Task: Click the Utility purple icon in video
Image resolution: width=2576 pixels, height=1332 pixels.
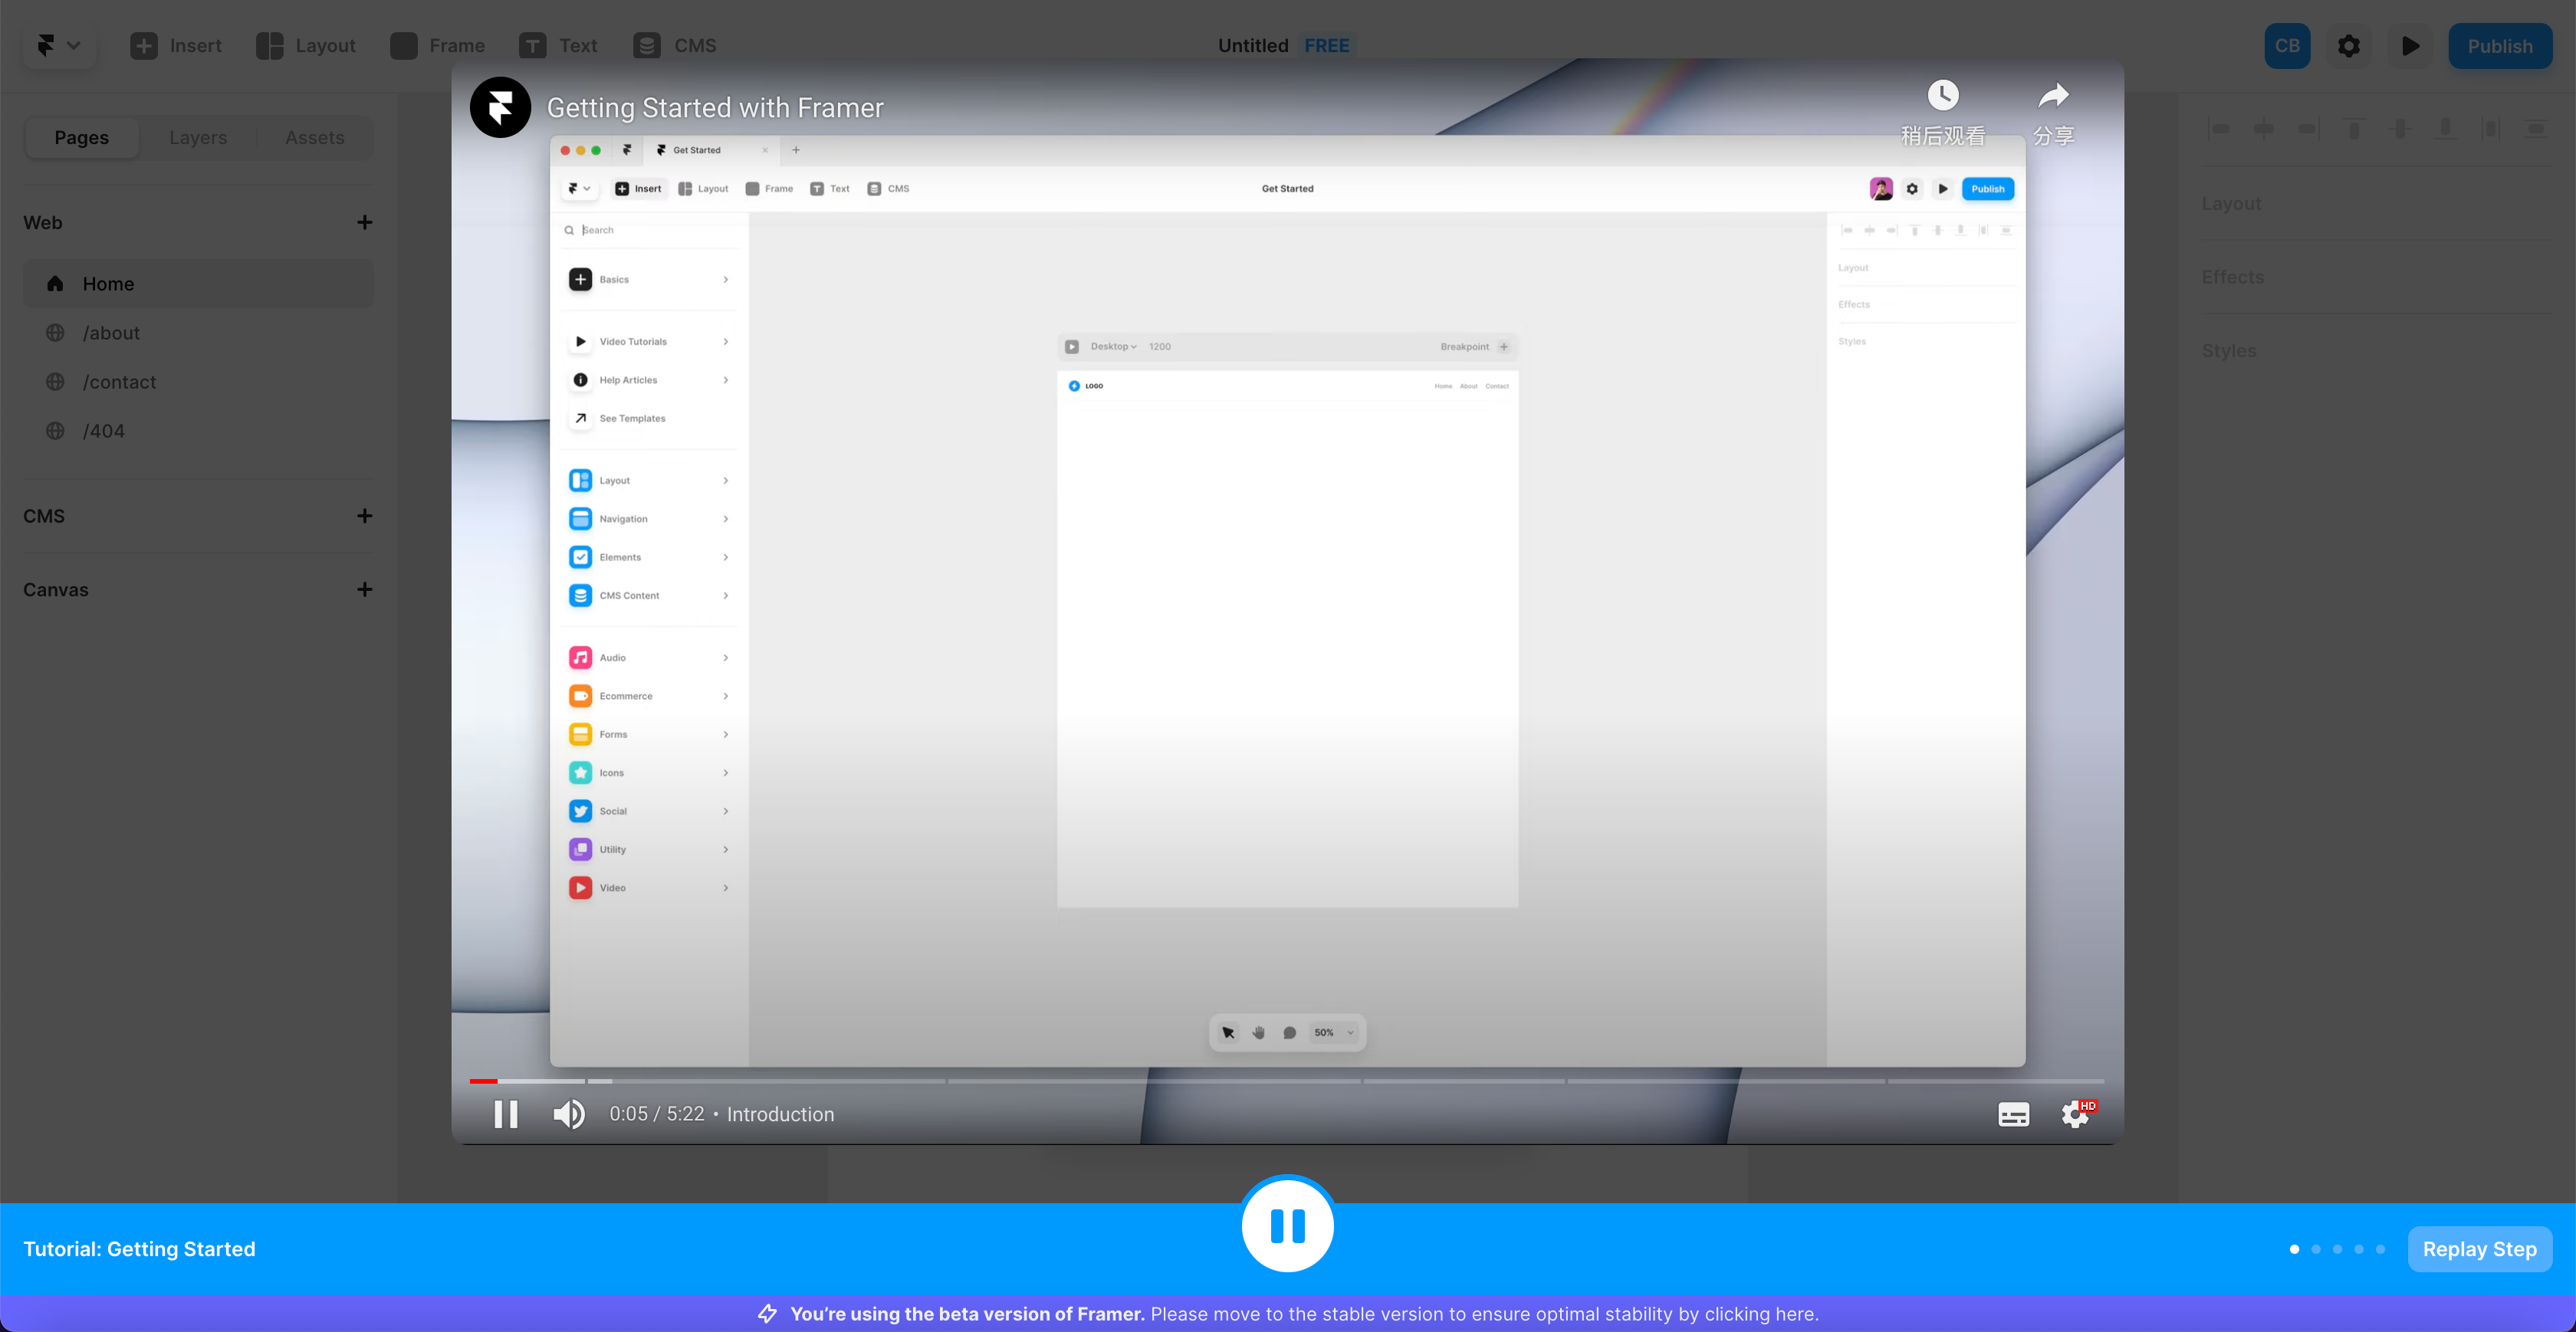Action: click(580, 849)
